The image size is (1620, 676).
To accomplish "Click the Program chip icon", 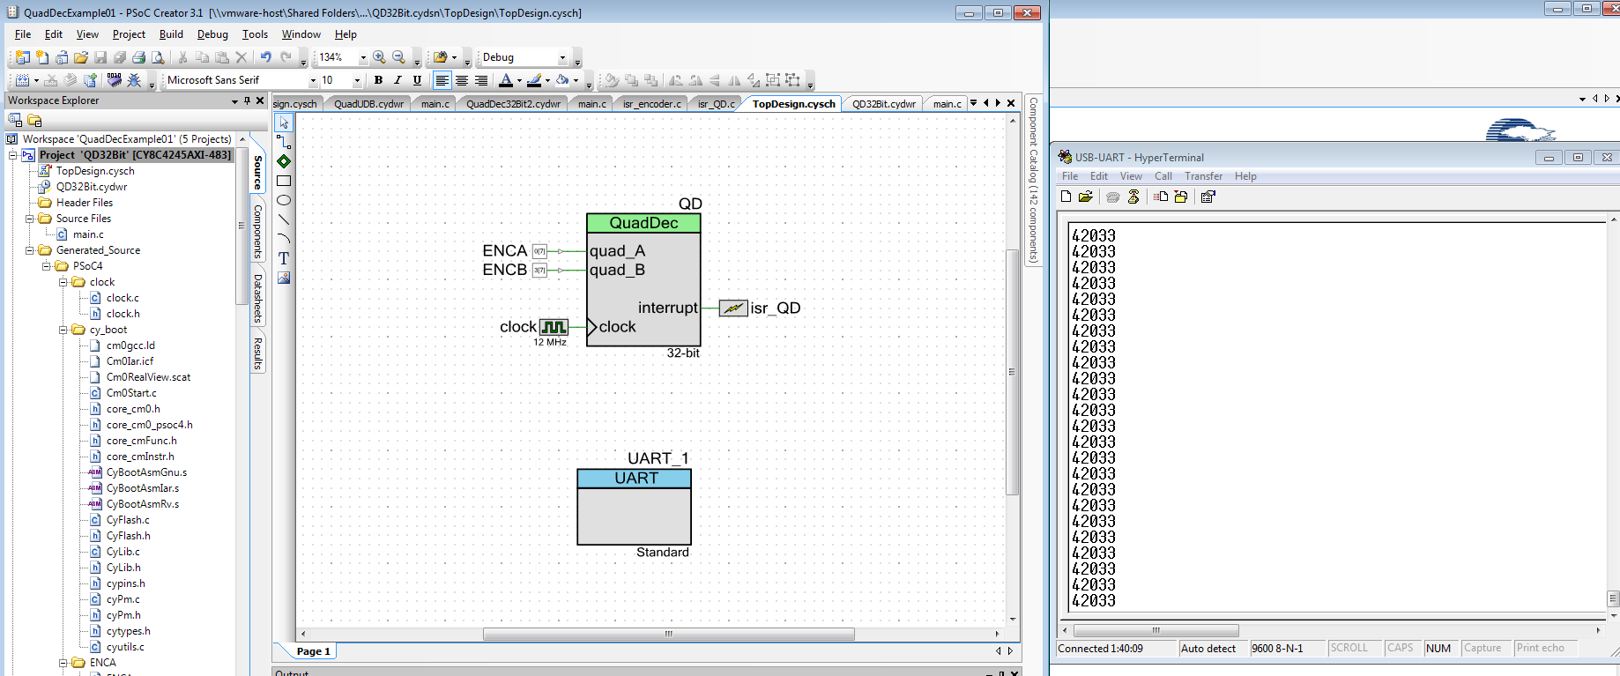I will pyautogui.click(x=114, y=80).
